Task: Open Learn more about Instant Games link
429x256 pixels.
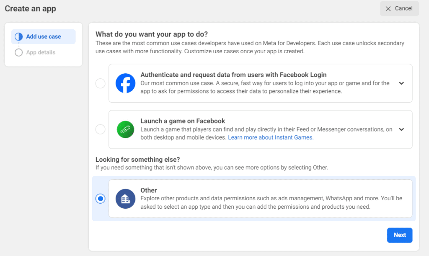Action: (271, 137)
